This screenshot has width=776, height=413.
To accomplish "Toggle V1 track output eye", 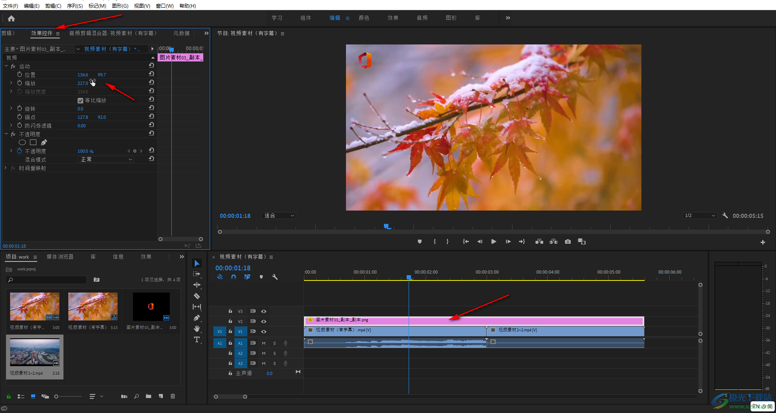I will point(264,331).
